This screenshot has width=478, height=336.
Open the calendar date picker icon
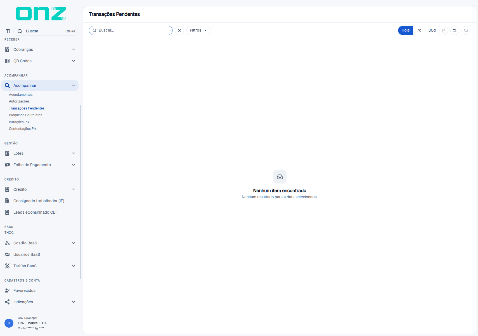tap(444, 30)
